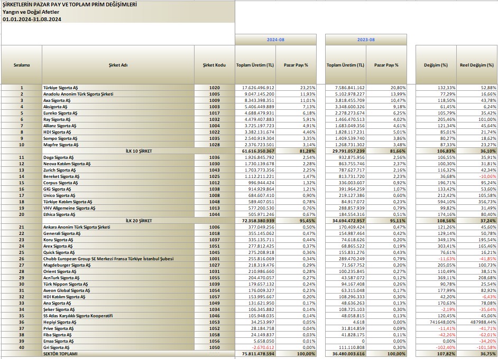The image size is (498, 359).
Task: Select the 'Türkiye Katılım Sigorta AŞ' cell
Action: (118, 202)
